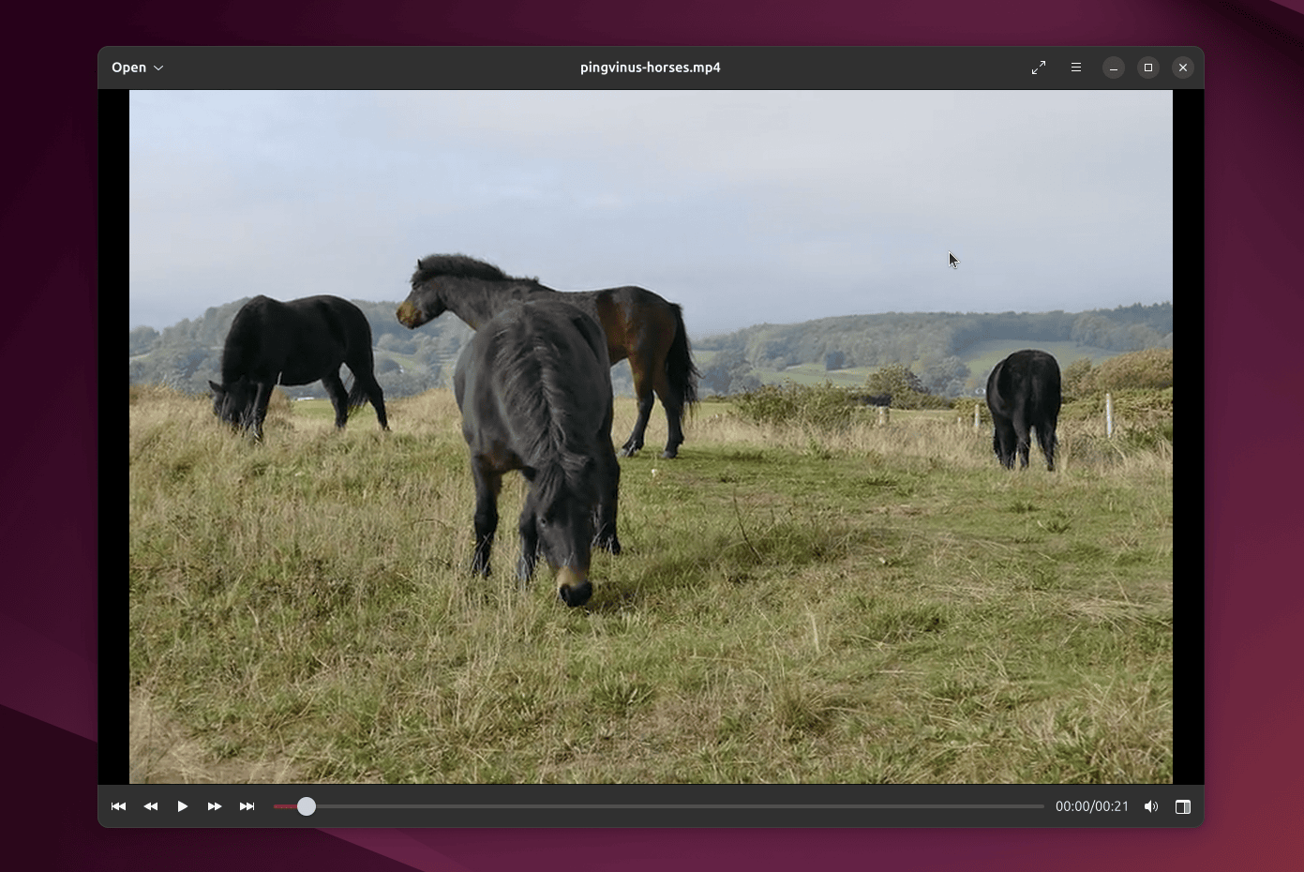Rewind the video with the double-left arrows

[151, 806]
